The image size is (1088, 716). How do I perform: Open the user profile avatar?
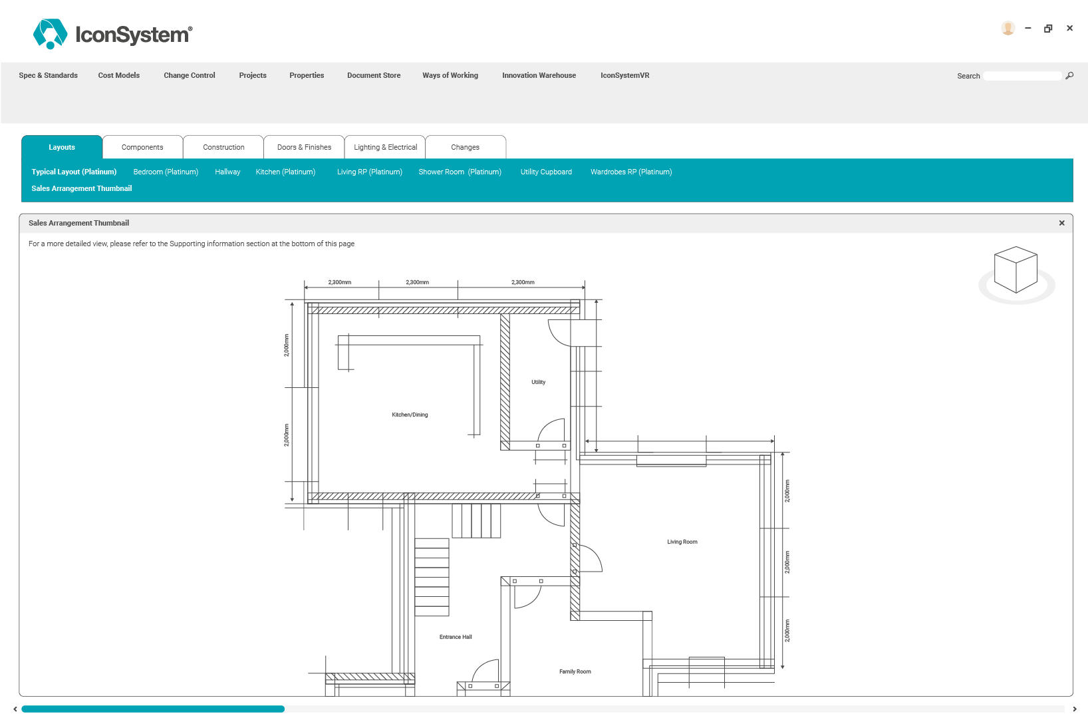[x=1008, y=28]
